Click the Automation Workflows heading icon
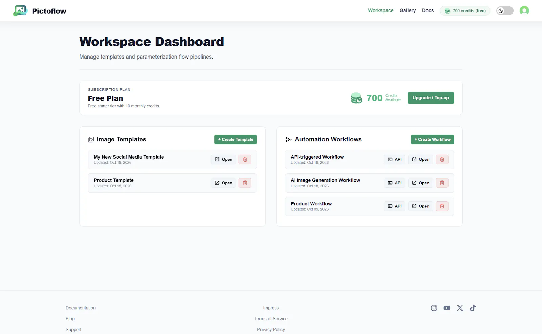The width and height of the screenshot is (542, 334). (x=288, y=139)
